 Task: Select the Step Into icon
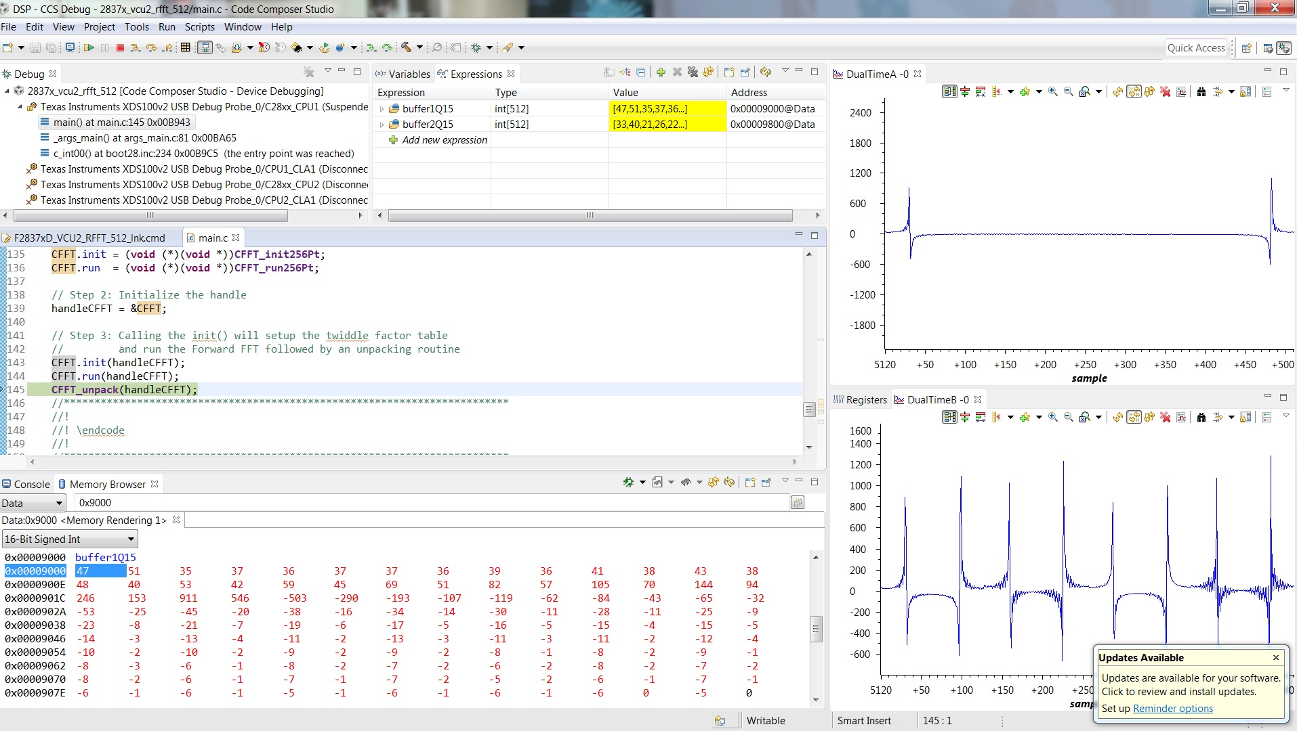pos(136,47)
